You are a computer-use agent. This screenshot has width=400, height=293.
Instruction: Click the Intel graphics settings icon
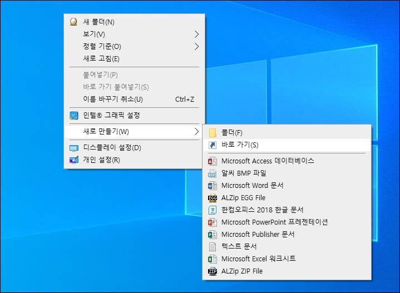coord(74,116)
